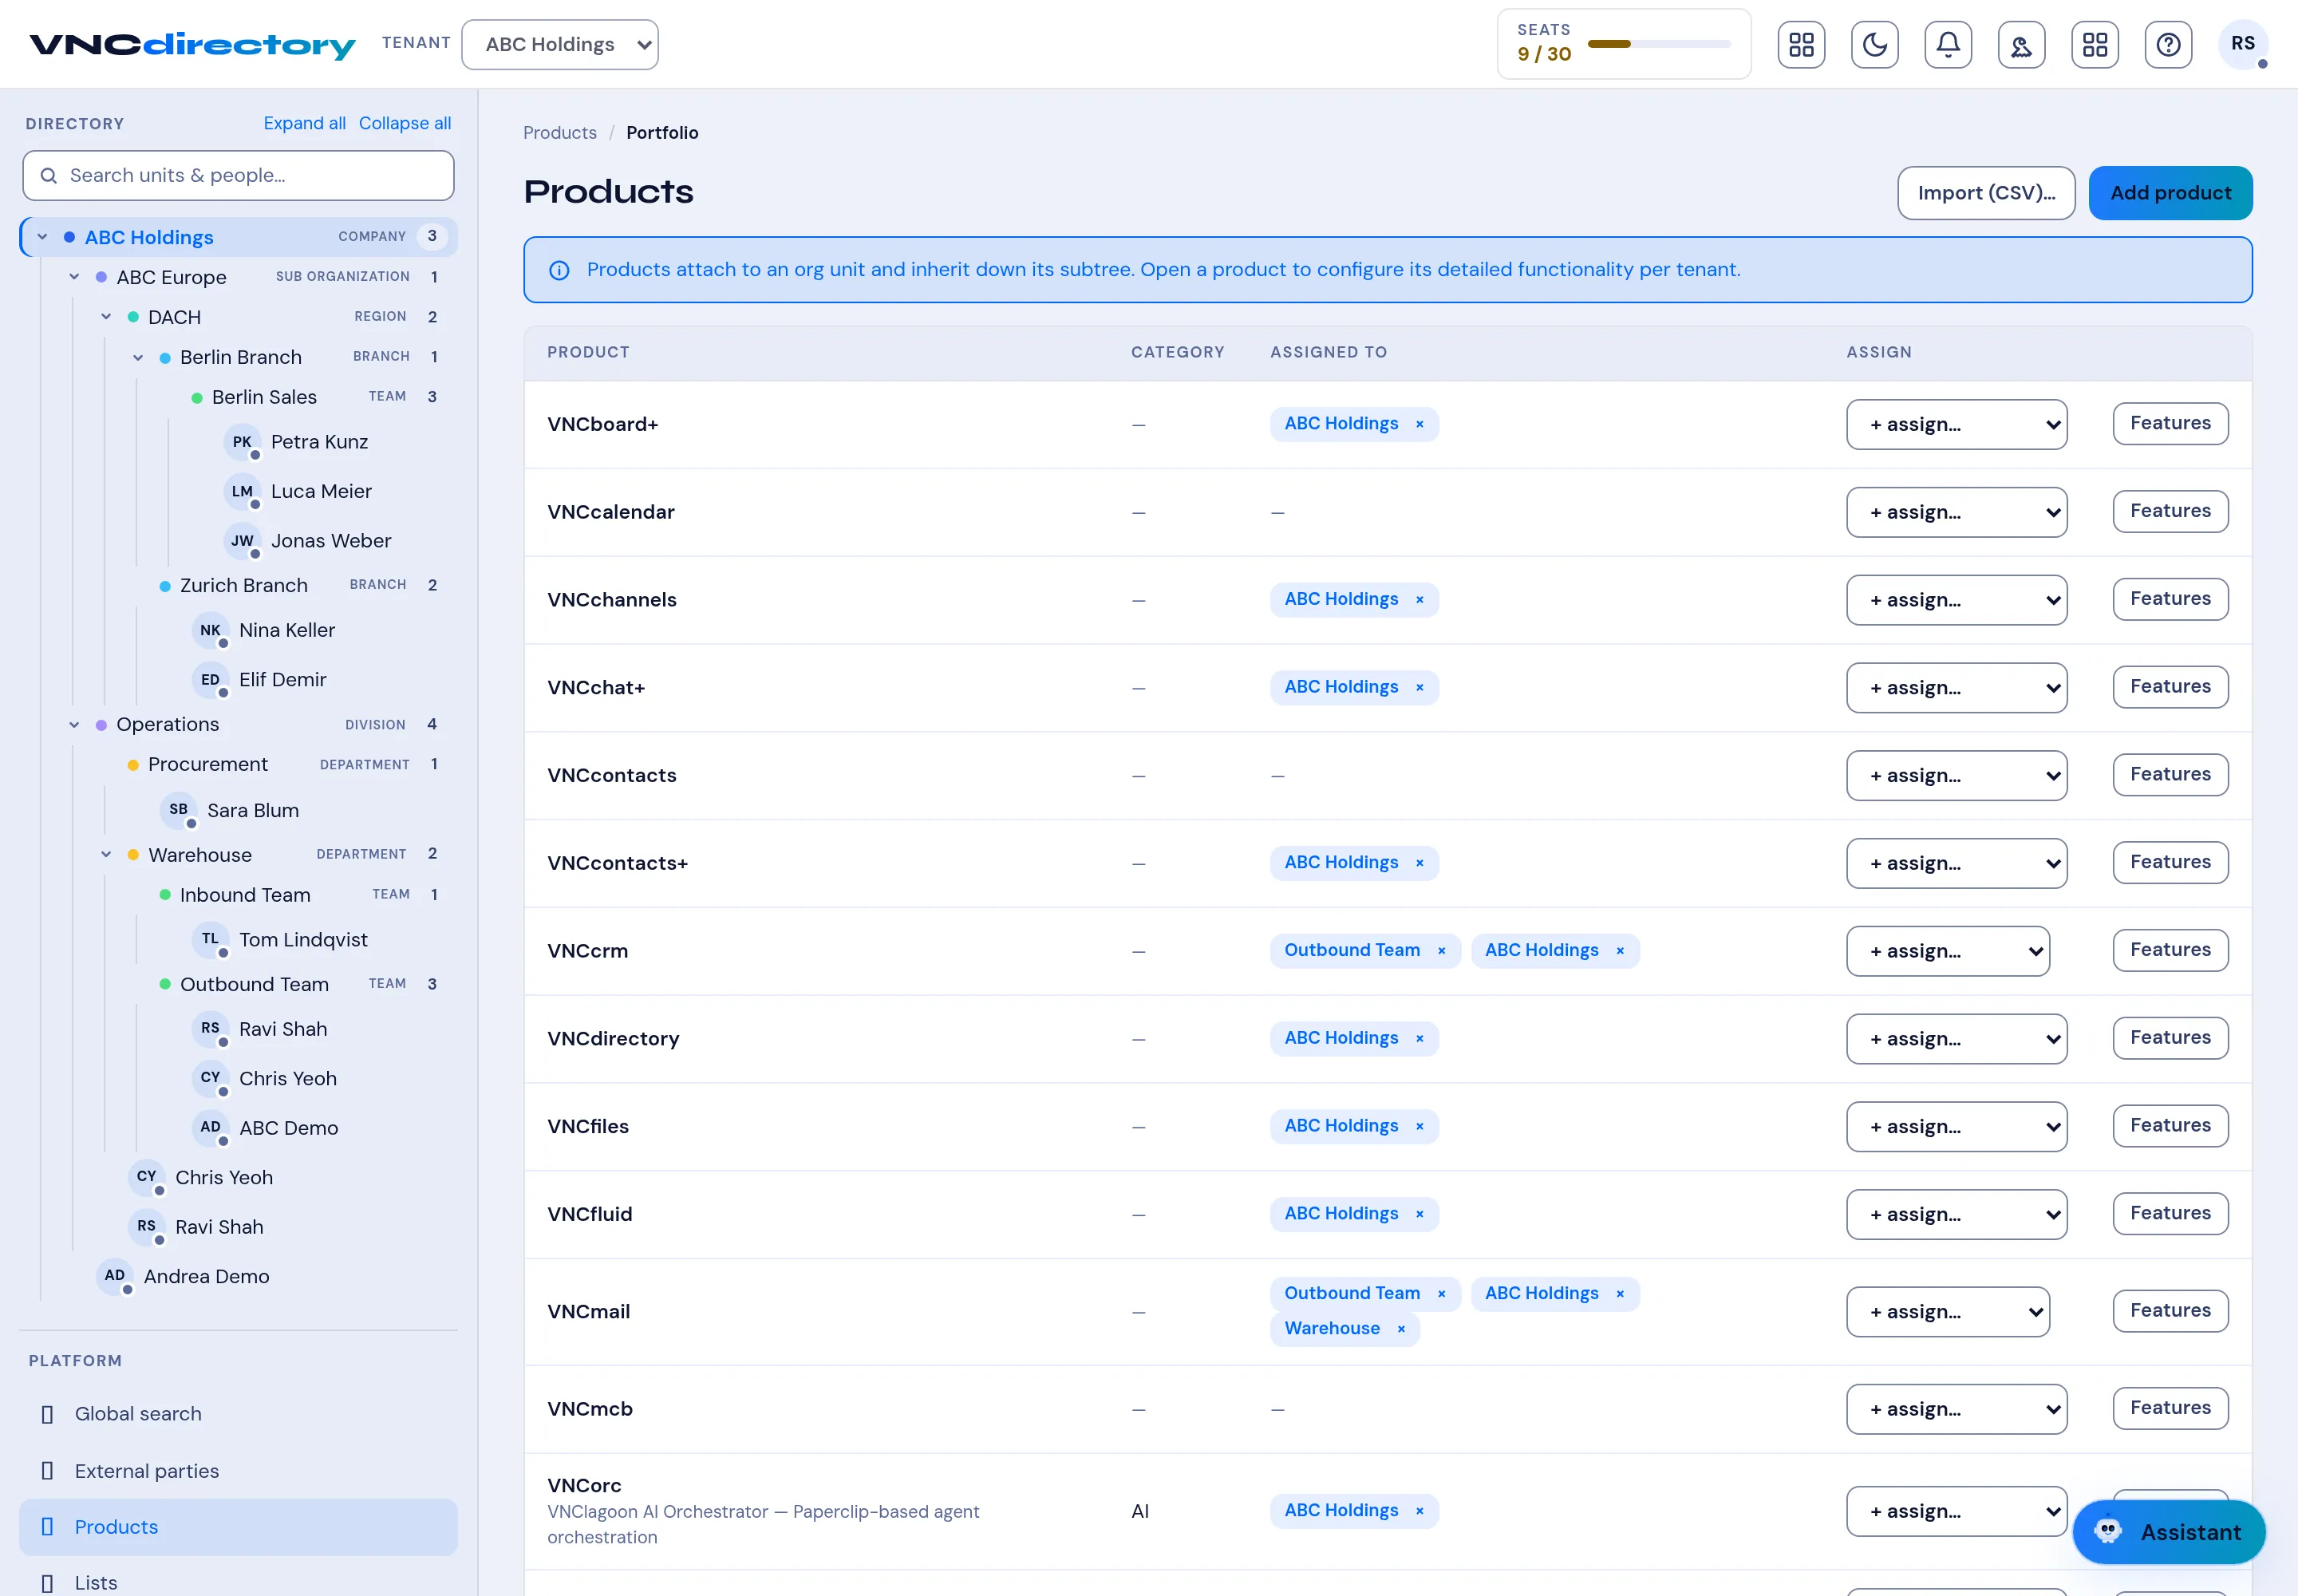Select Zurich Branch in the directory tree
This screenshot has height=1596, width=2298.
(x=243, y=586)
